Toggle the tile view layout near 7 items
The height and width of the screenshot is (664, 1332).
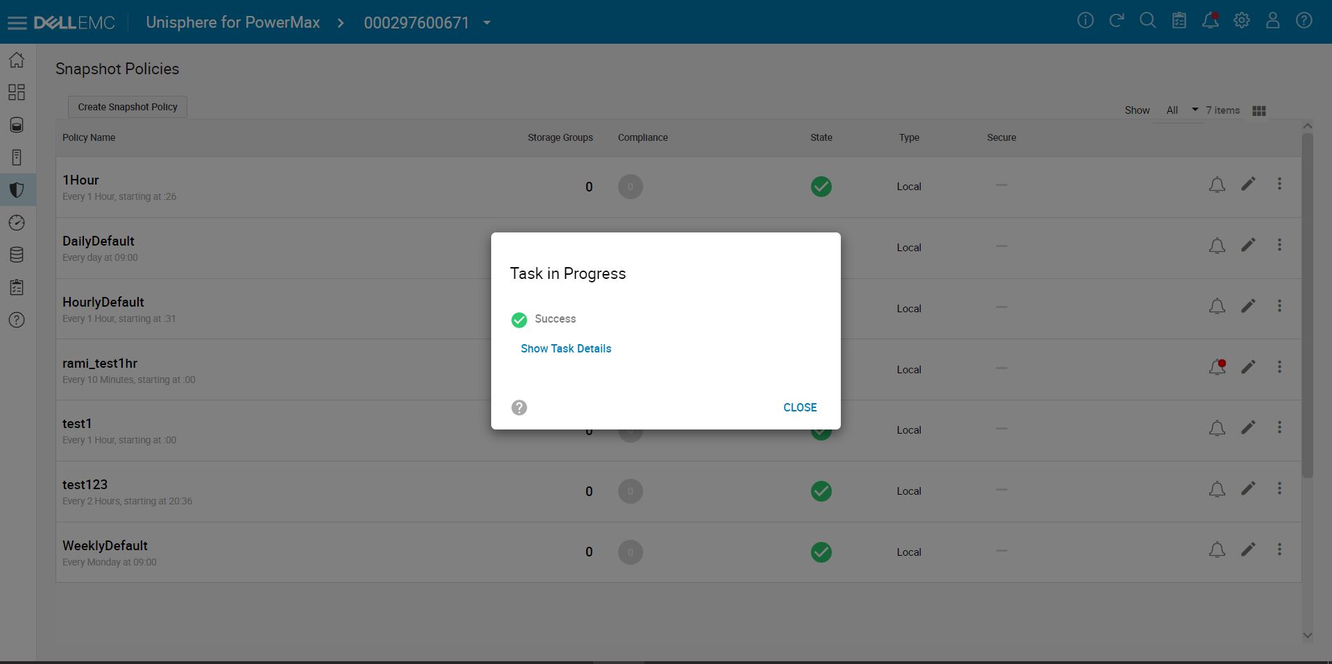[1259, 110]
